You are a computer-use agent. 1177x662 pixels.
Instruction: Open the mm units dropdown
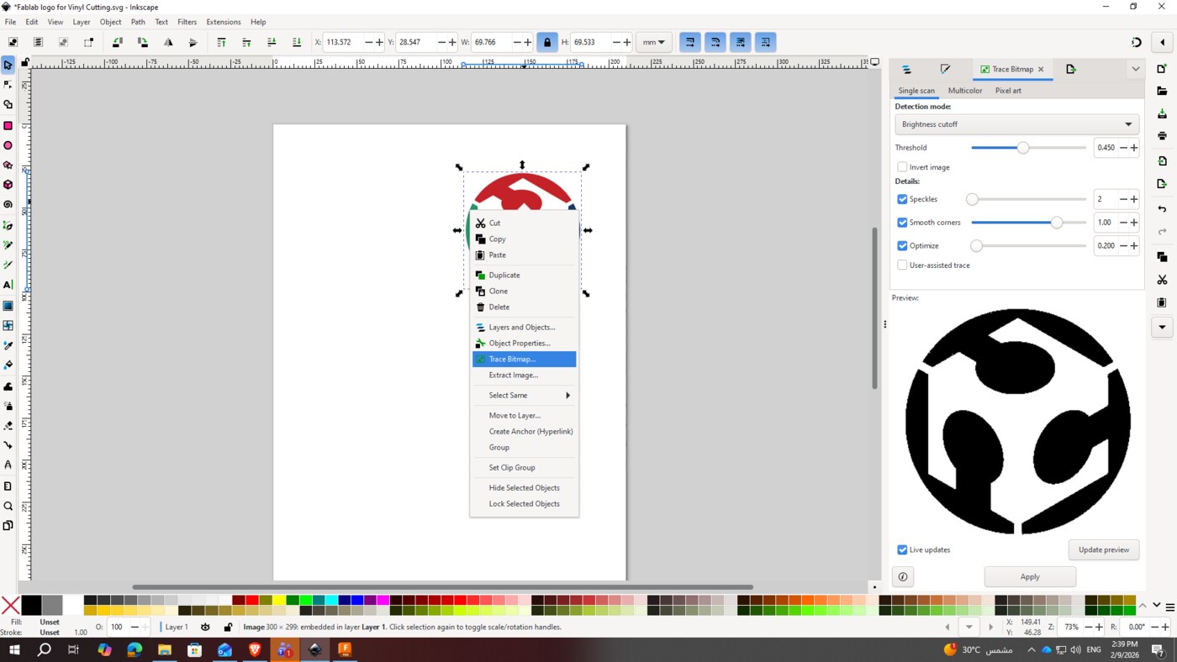pyautogui.click(x=653, y=42)
